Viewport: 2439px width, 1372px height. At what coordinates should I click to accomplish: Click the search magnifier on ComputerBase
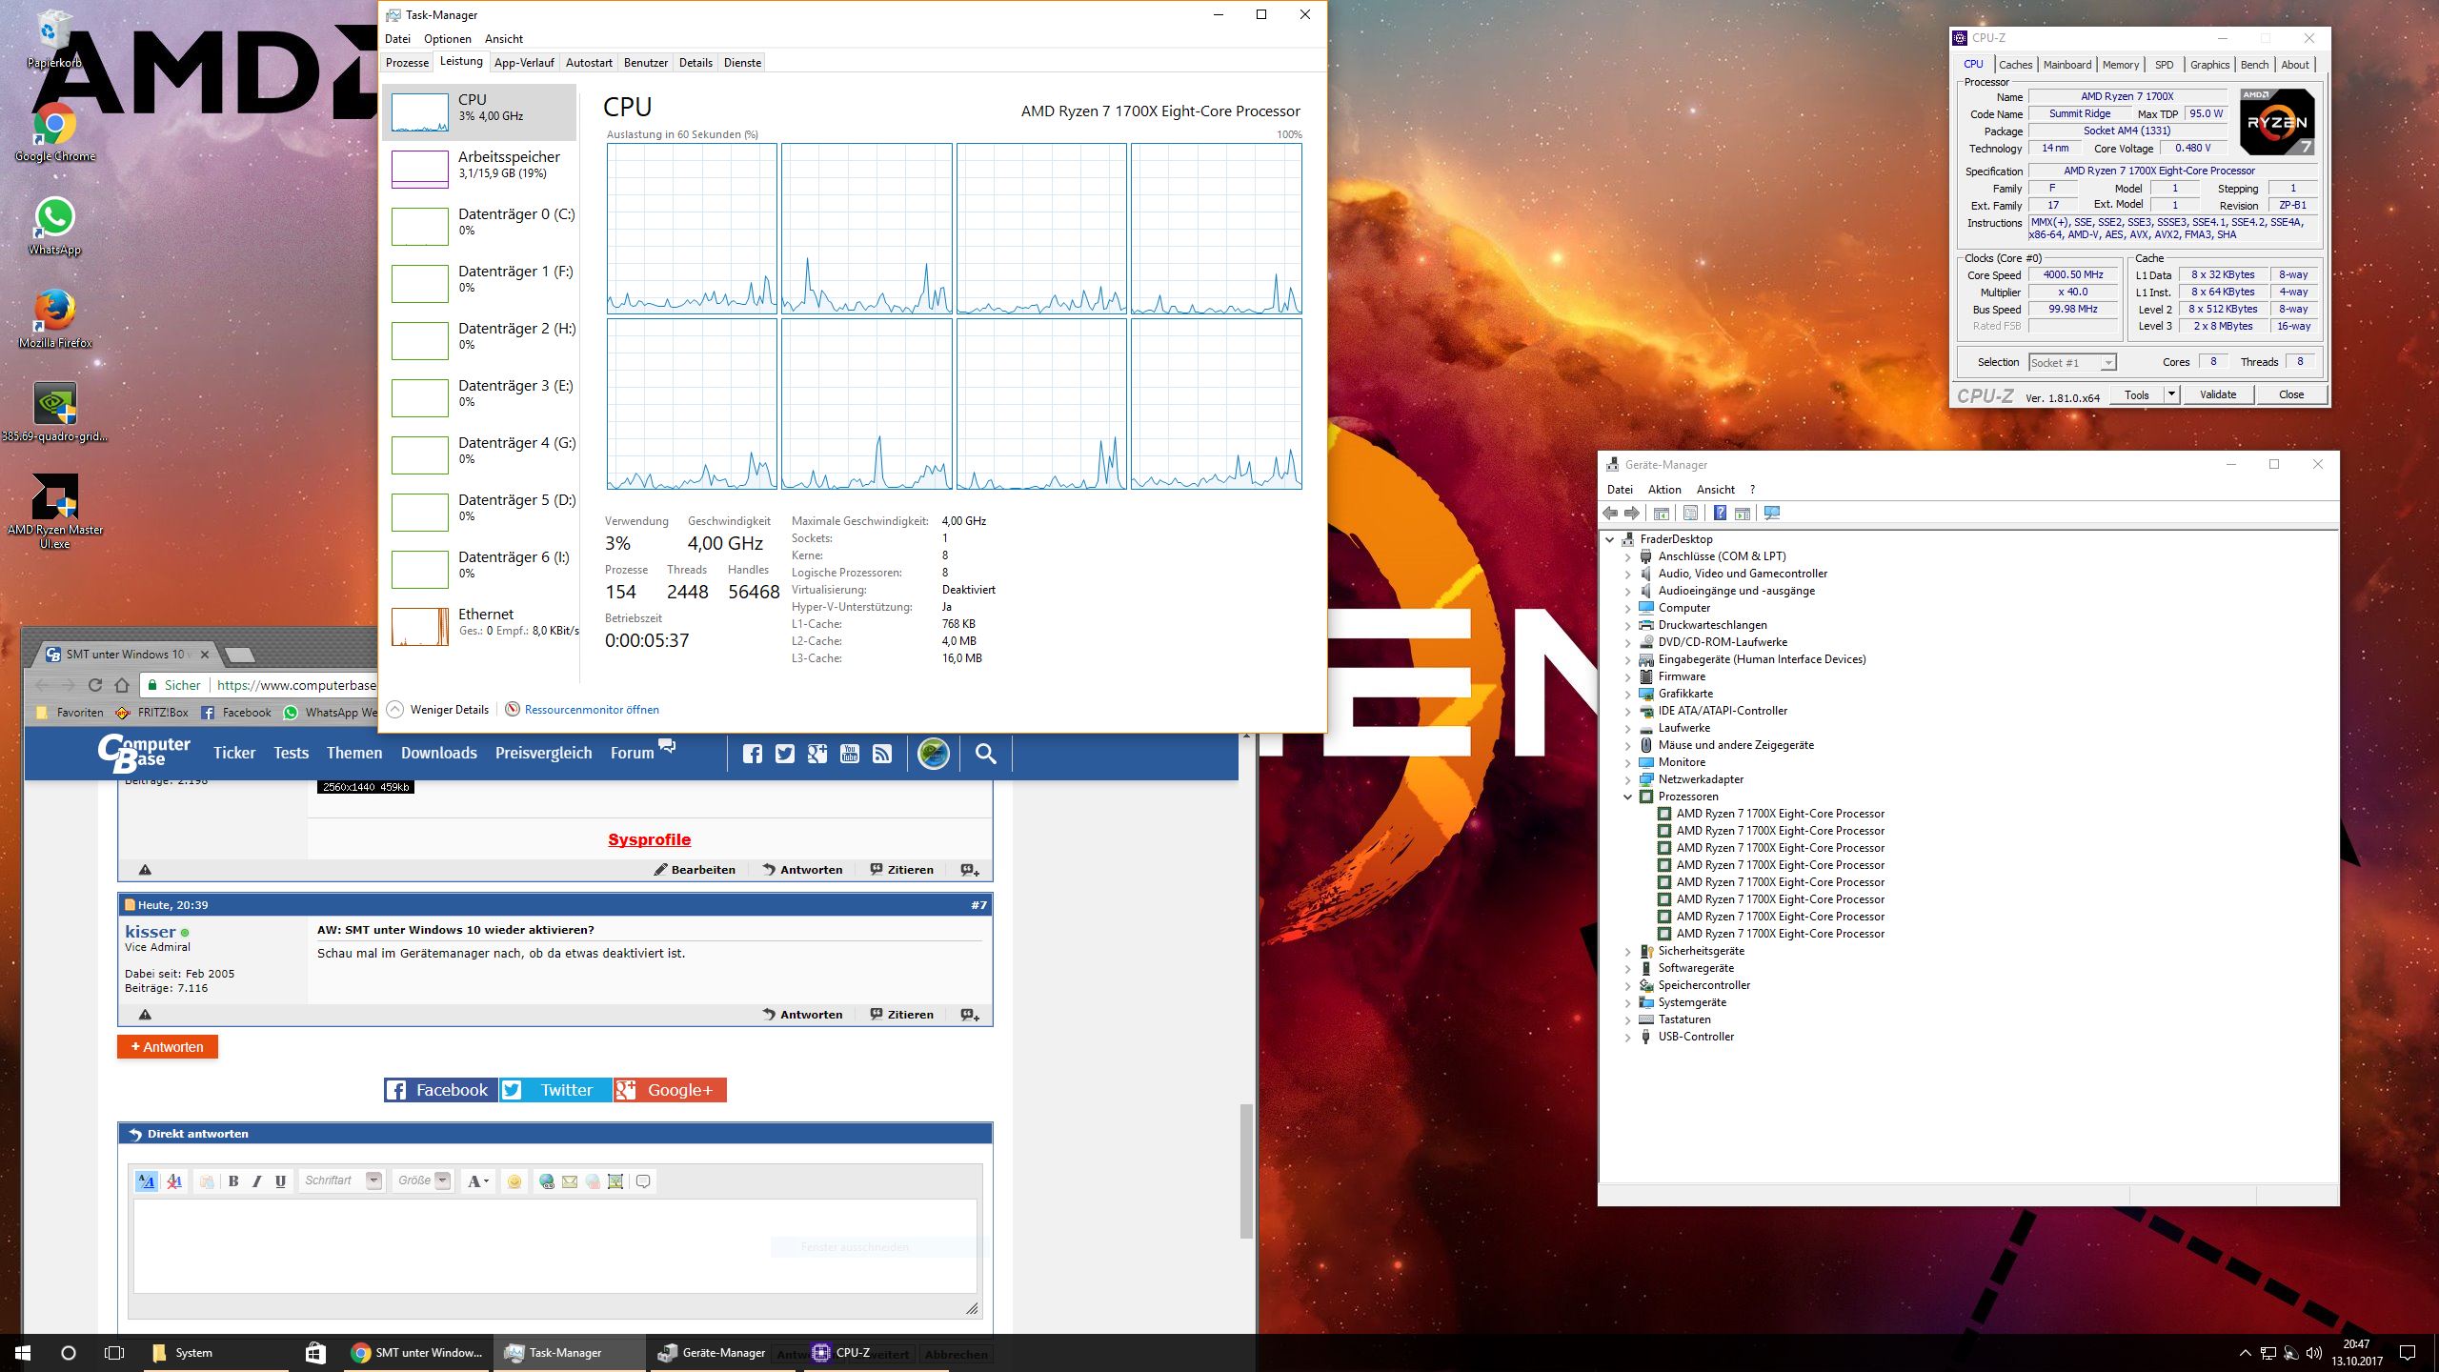coord(985,754)
